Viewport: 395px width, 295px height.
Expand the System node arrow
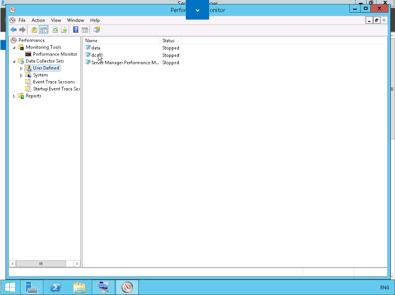[x=21, y=75]
